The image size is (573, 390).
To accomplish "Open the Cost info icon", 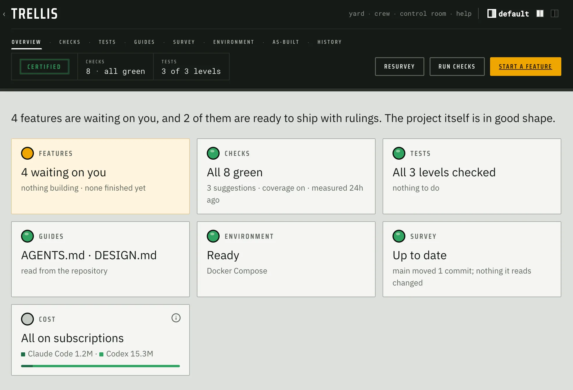I will [x=176, y=318].
